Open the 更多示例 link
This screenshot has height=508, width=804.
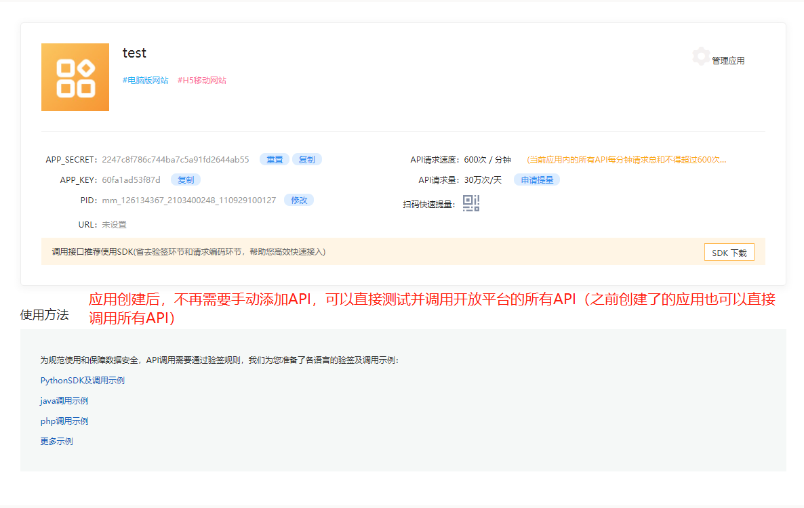[x=57, y=442]
